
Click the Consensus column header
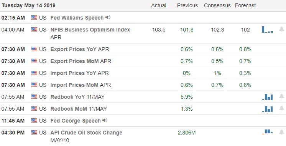pos(217,5)
